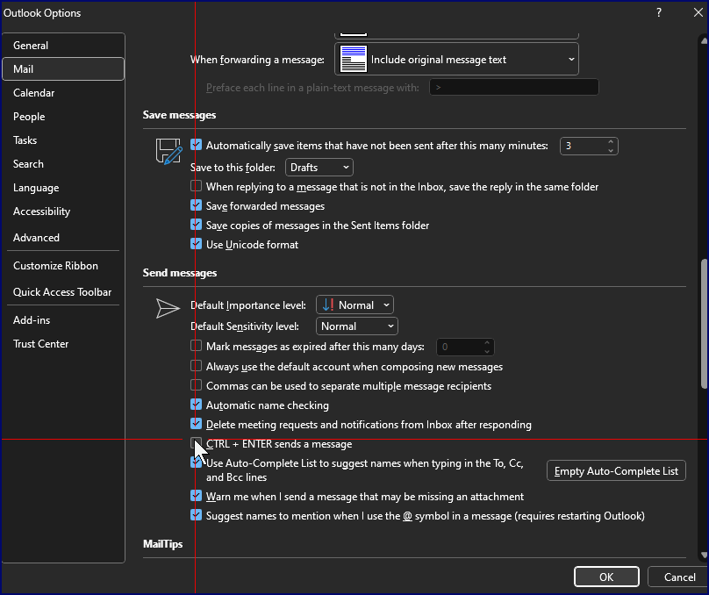
Task: Enable Mark messages as expired checkbox
Action: 196,346
